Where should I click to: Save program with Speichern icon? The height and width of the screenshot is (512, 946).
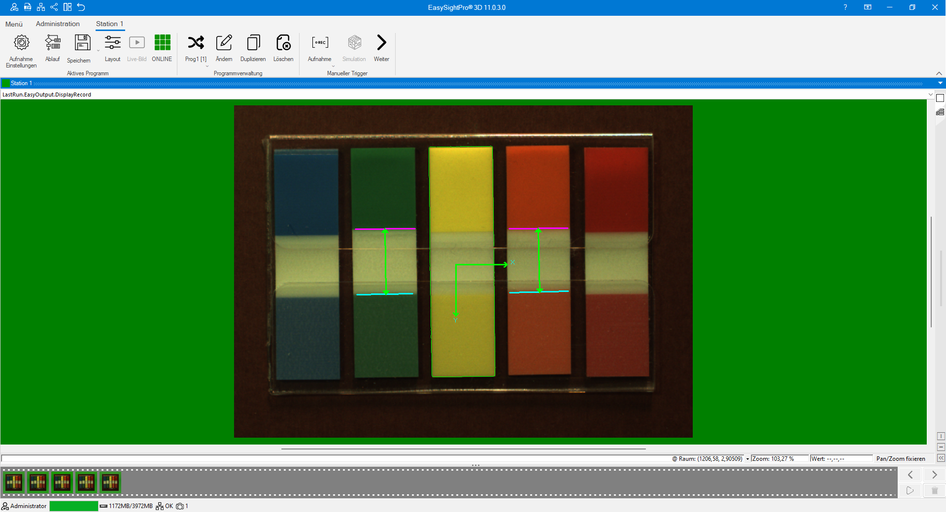coord(82,43)
